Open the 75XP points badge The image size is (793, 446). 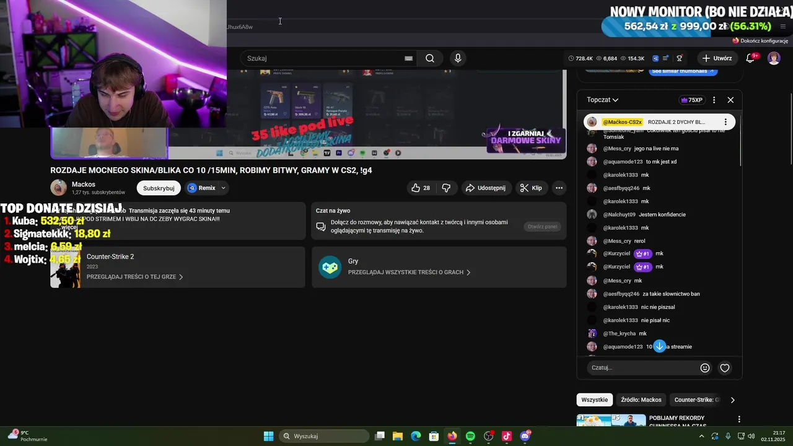pos(691,100)
